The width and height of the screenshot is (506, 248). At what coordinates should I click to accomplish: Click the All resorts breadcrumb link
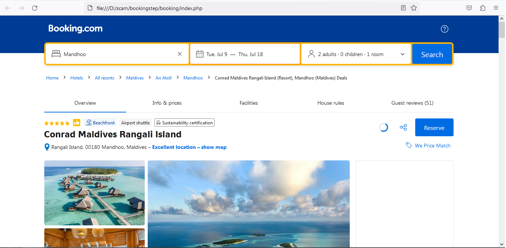tap(105, 78)
